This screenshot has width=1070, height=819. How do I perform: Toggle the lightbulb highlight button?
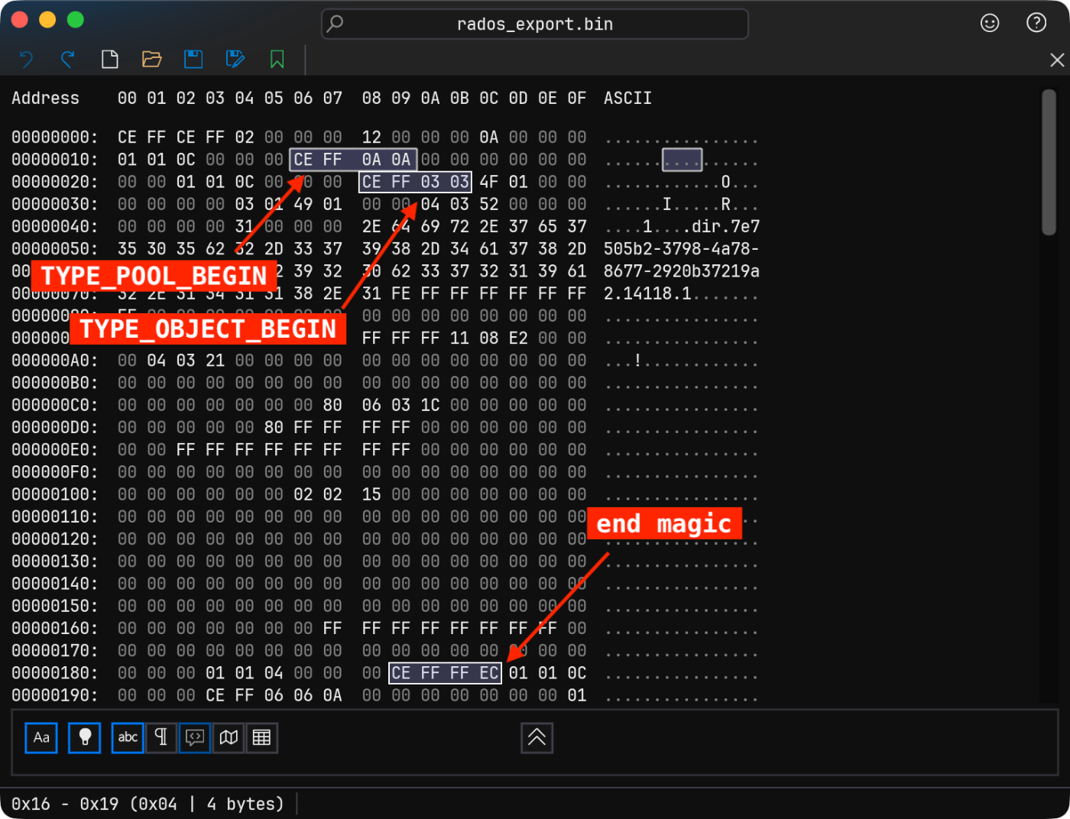(85, 738)
